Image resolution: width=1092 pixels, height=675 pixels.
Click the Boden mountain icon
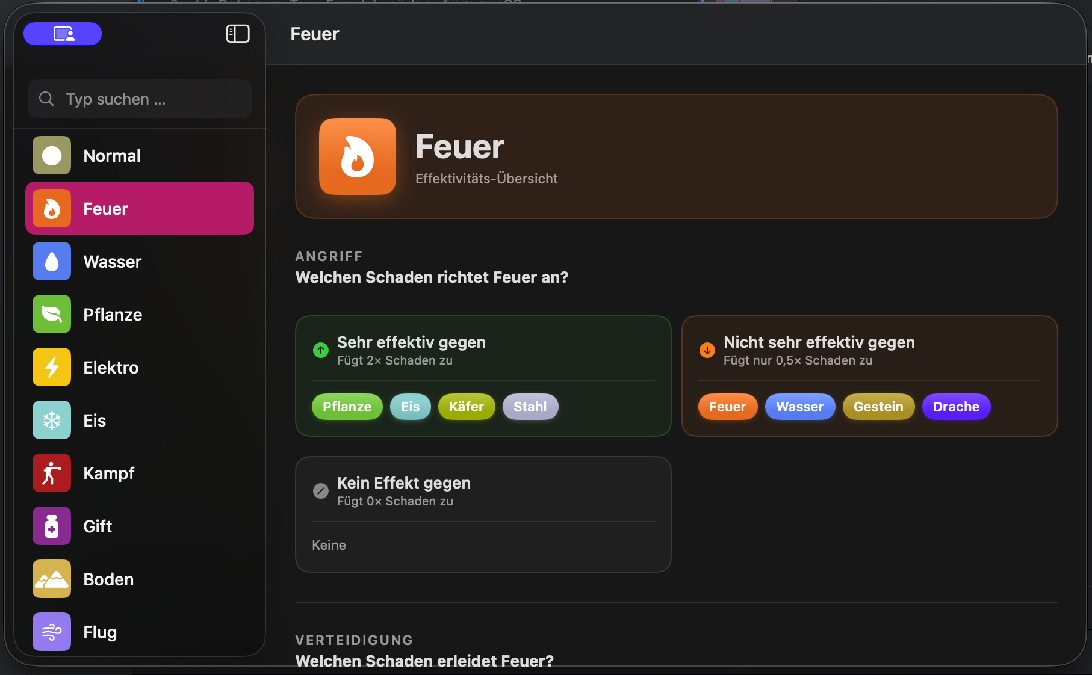[52, 579]
